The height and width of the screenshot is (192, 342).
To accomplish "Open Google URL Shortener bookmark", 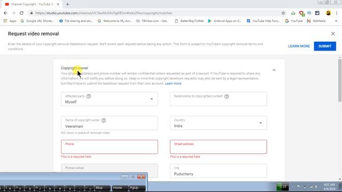I will coord(37,21).
